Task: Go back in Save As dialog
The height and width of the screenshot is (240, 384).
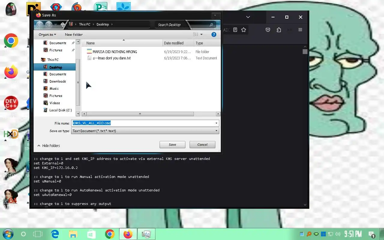Action: pos(40,25)
